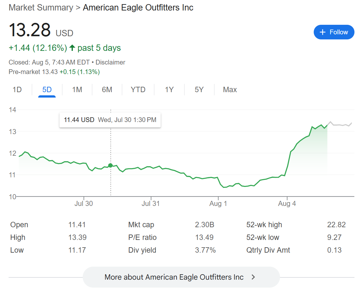Open the Disclaimer link
Viewport: 364px width, 293px height.
(x=110, y=62)
